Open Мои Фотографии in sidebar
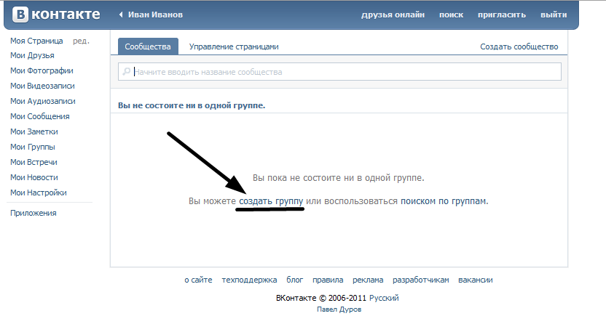The image size is (606, 316). click(x=42, y=70)
